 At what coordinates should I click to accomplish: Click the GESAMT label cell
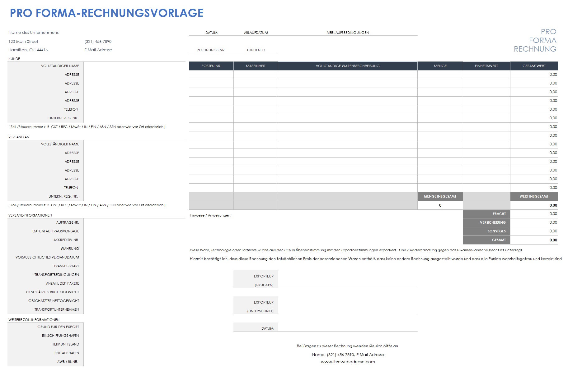(486, 240)
